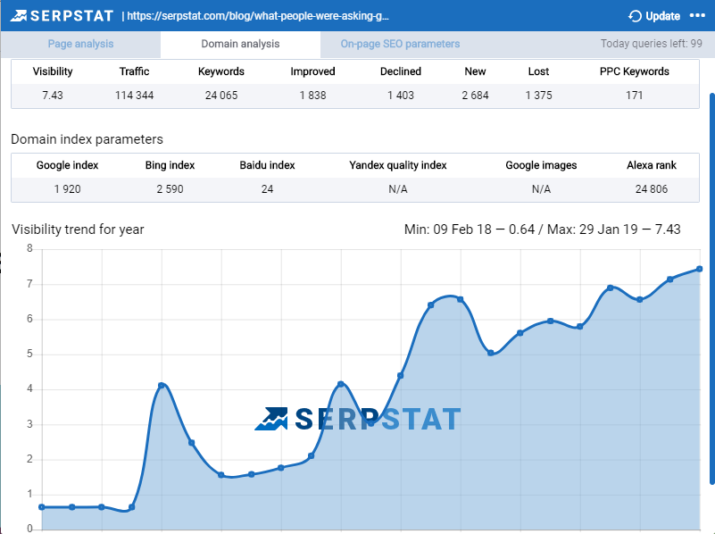Image resolution: width=715 pixels, height=534 pixels.
Task: Click the Baidu index column header
Action: [267, 165]
